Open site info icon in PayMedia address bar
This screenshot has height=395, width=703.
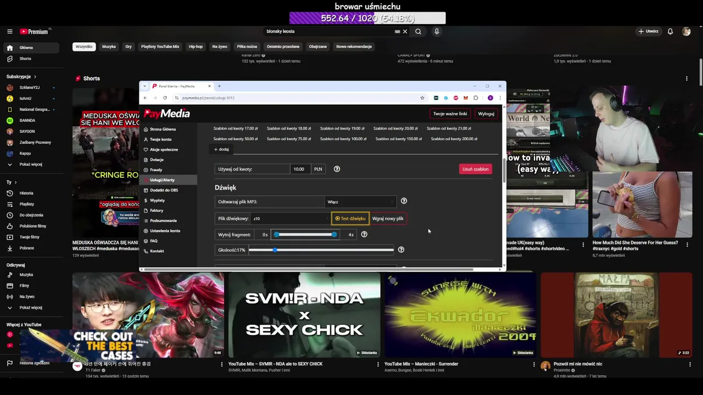pos(176,98)
